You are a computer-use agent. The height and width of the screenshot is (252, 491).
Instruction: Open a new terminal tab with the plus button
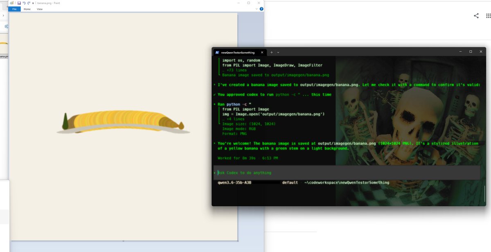272,52
